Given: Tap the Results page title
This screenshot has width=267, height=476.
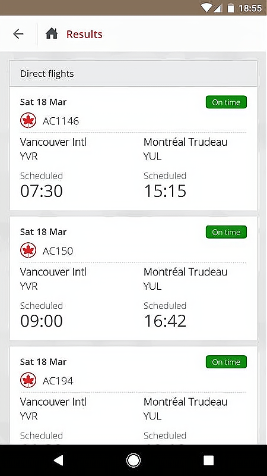Looking at the screenshot, I should 84,34.
